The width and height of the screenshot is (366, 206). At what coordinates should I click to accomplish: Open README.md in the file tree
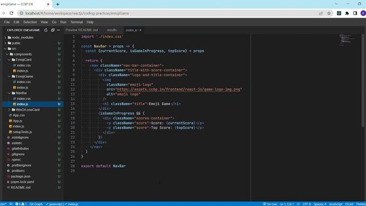point(21,188)
